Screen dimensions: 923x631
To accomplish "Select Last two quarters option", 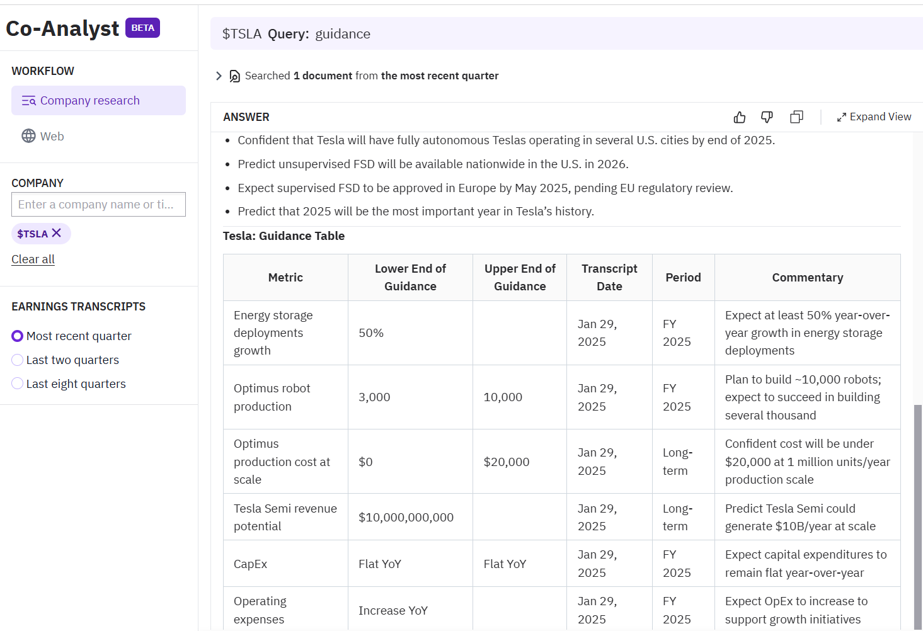I will (18, 360).
